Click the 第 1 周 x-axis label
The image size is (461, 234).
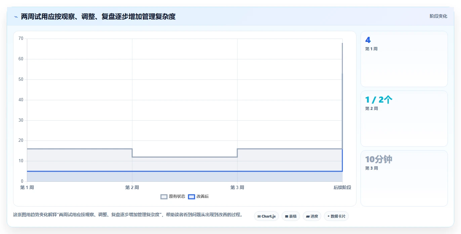(27, 187)
